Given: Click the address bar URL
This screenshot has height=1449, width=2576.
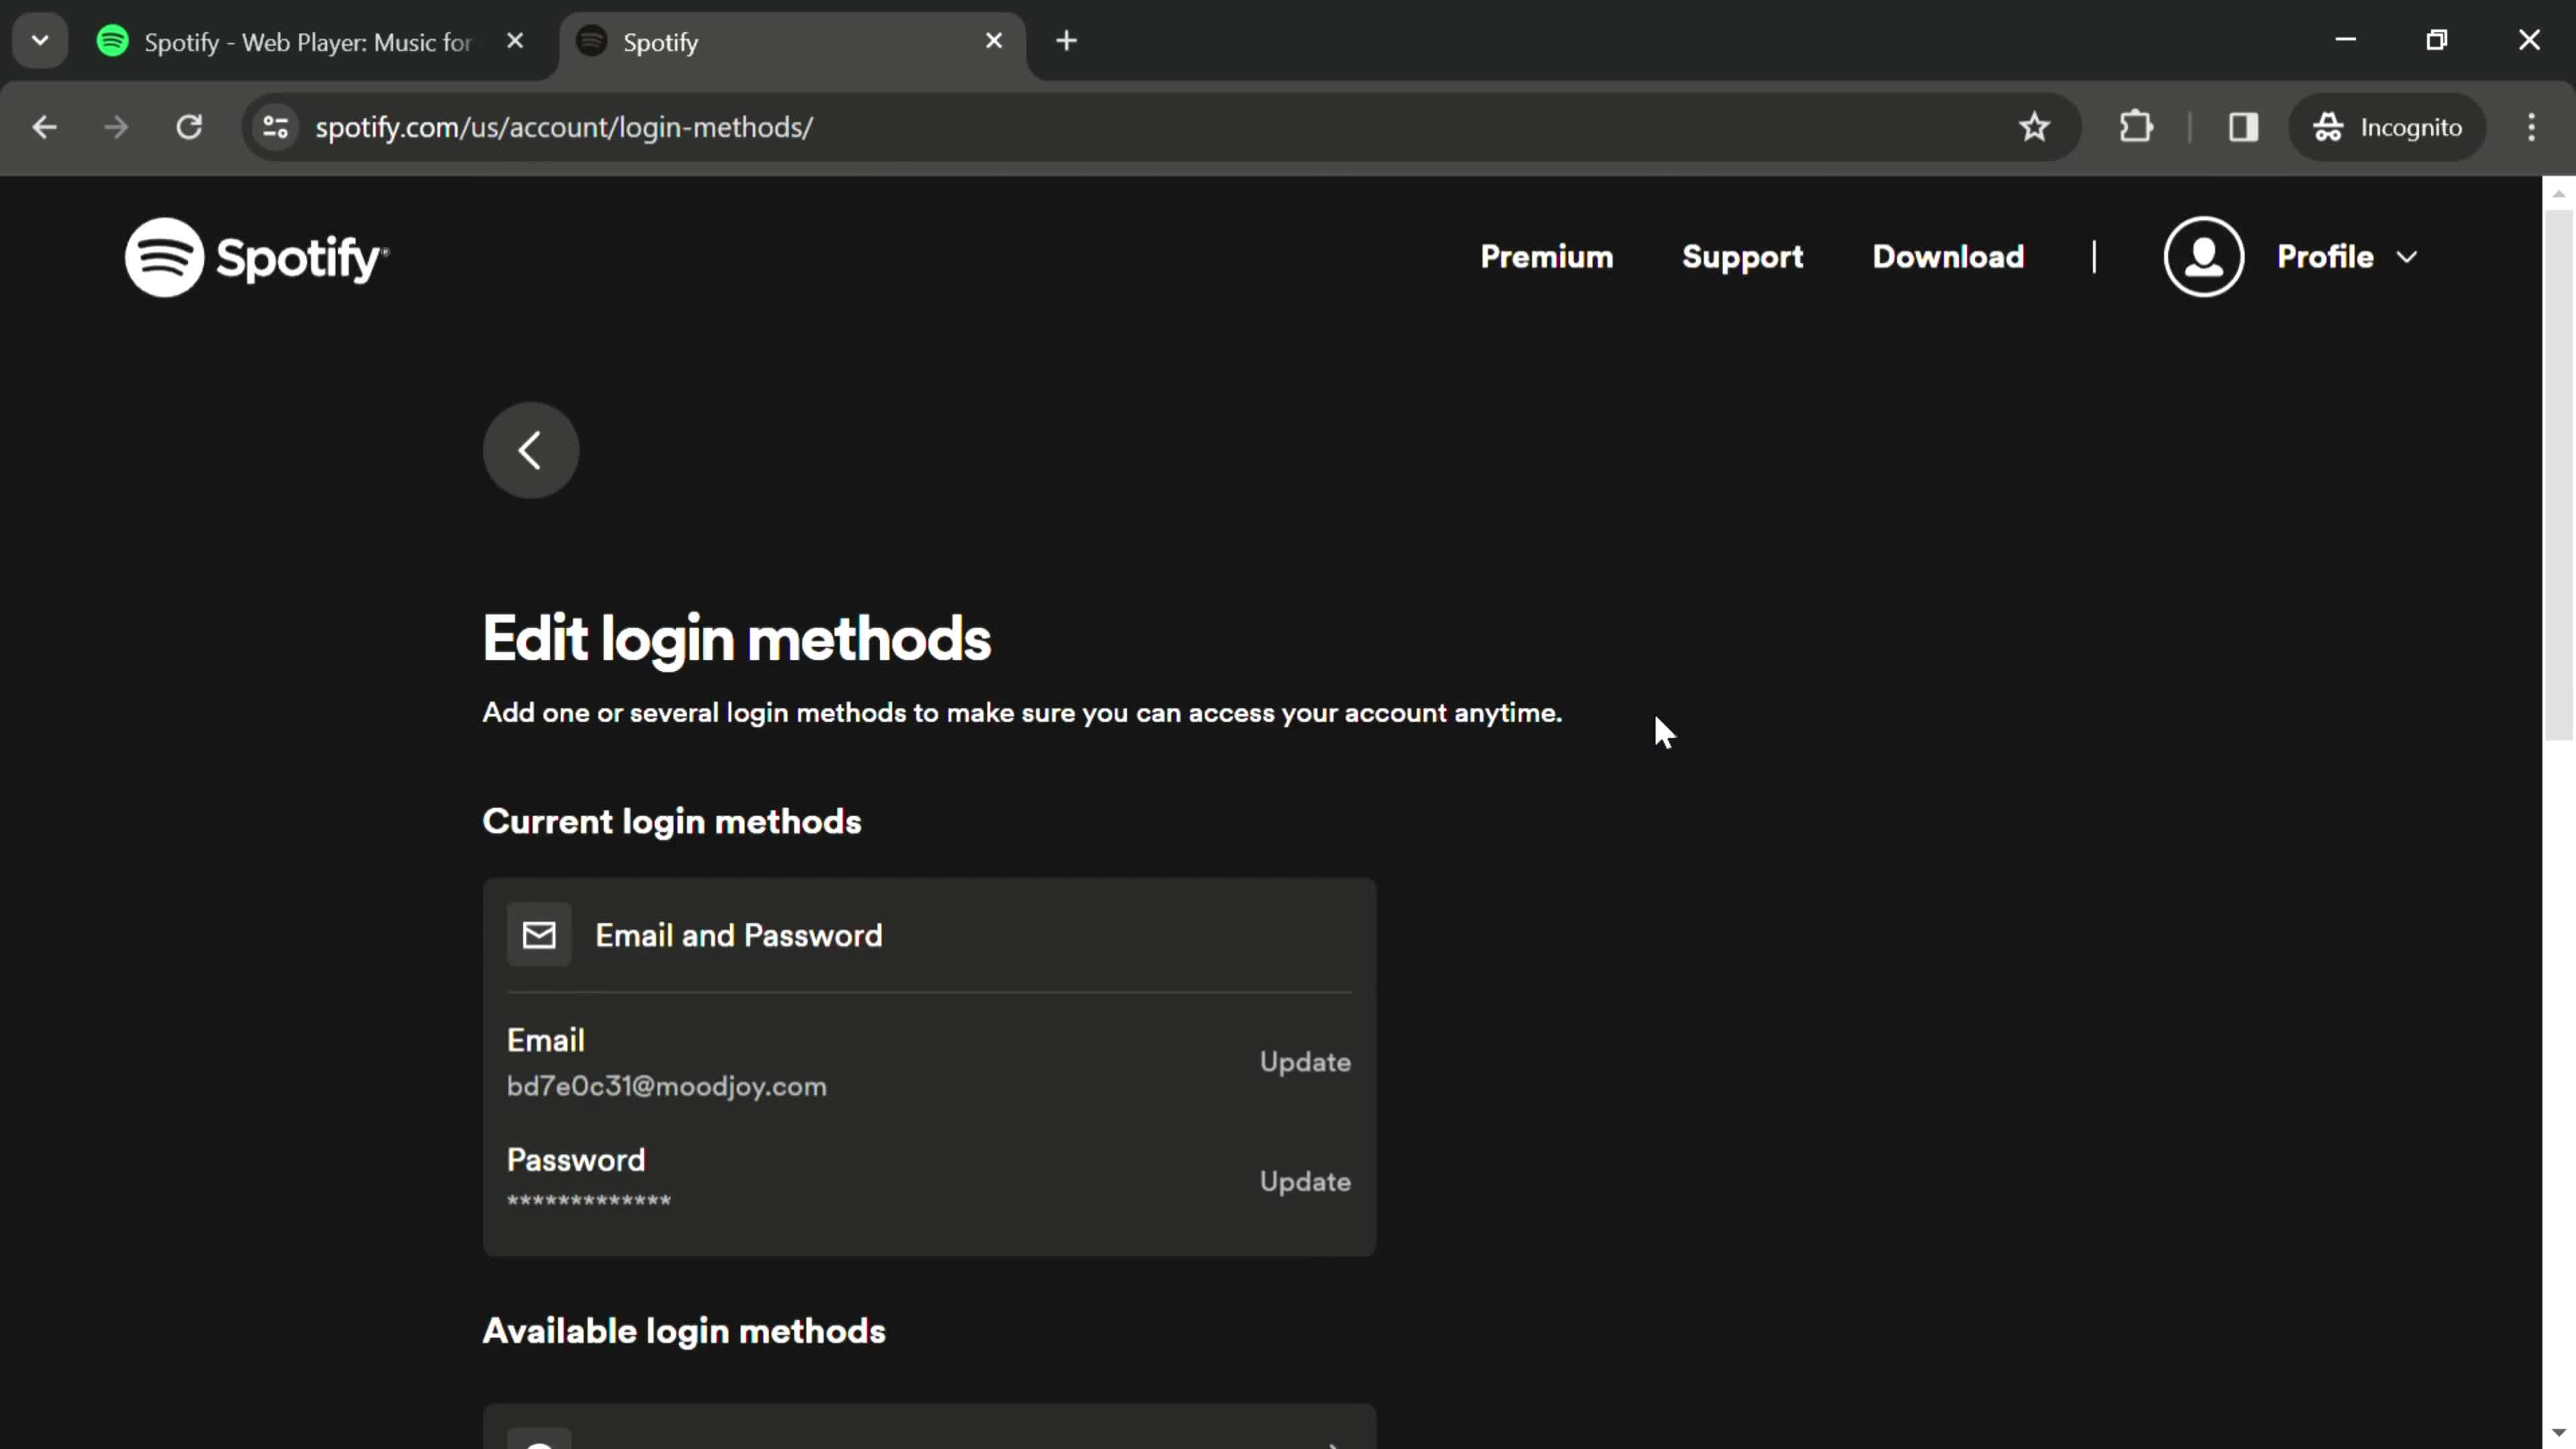Looking at the screenshot, I should 564,128.
